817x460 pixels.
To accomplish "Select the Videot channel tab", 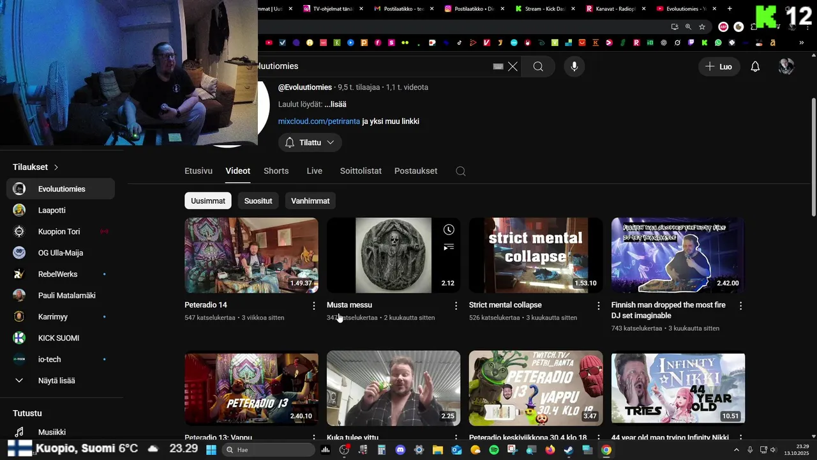I will [x=238, y=171].
